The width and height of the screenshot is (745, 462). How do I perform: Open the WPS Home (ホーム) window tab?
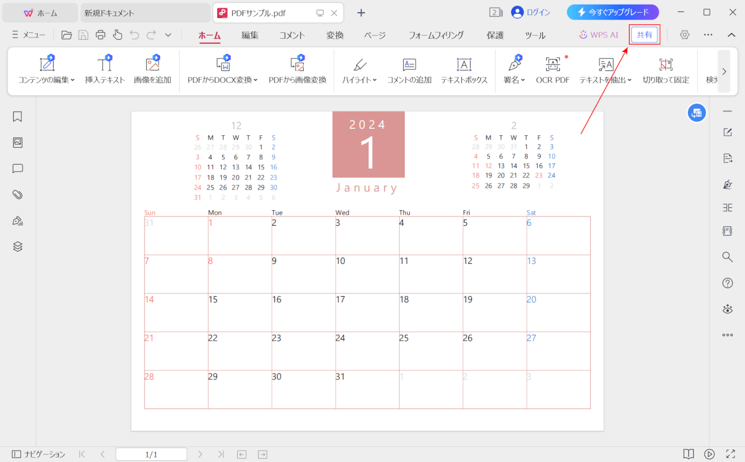[40, 13]
